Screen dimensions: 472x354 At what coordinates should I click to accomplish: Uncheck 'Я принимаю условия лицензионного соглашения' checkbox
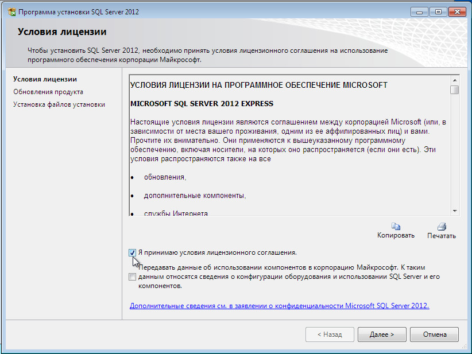[x=132, y=252]
